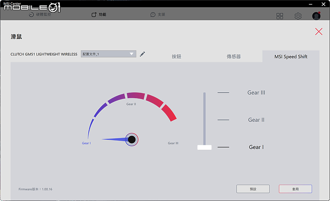
Task: Click the white gear slider handle
Action: [204, 147]
